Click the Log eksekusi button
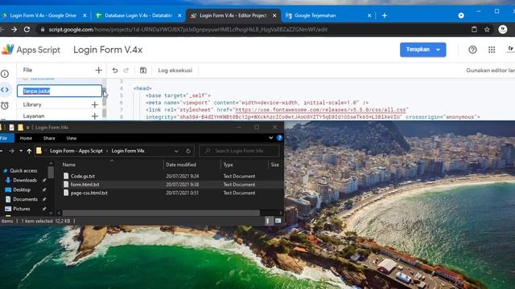This screenshot has width=515, height=289. coord(175,70)
